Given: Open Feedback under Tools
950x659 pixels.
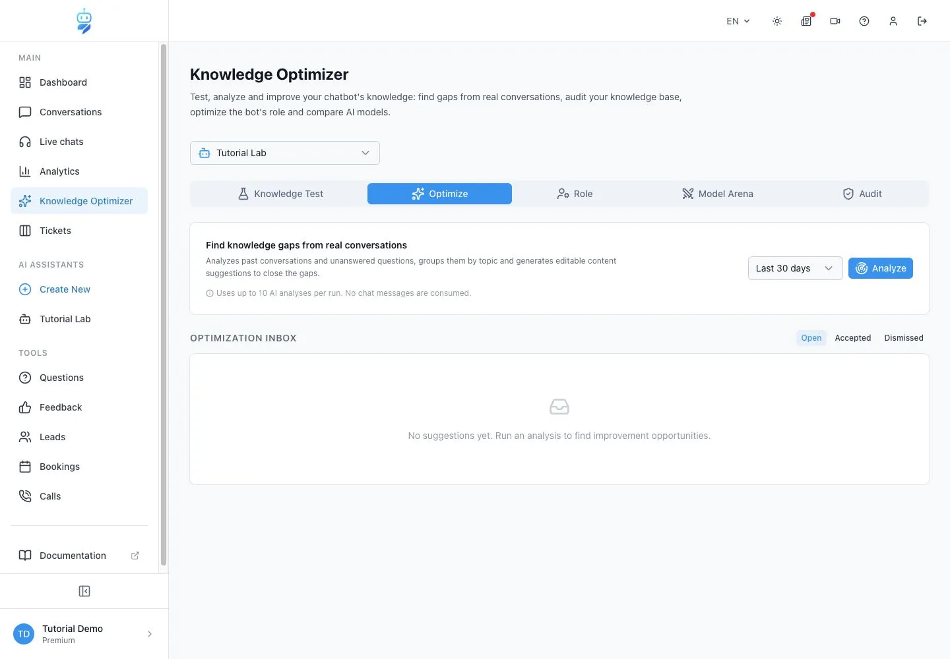Looking at the screenshot, I should pos(79,407).
